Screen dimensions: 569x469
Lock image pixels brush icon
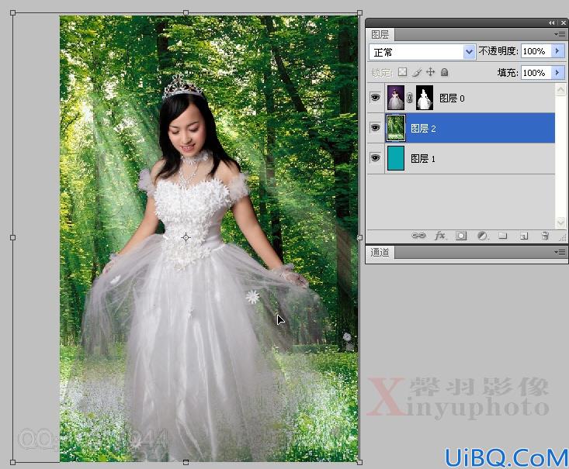pyautogui.click(x=417, y=72)
